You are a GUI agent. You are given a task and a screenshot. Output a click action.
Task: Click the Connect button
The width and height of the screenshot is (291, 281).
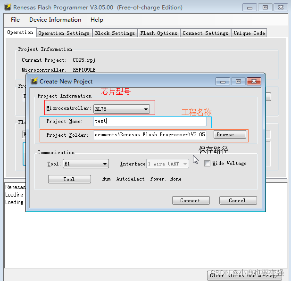click(191, 200)
